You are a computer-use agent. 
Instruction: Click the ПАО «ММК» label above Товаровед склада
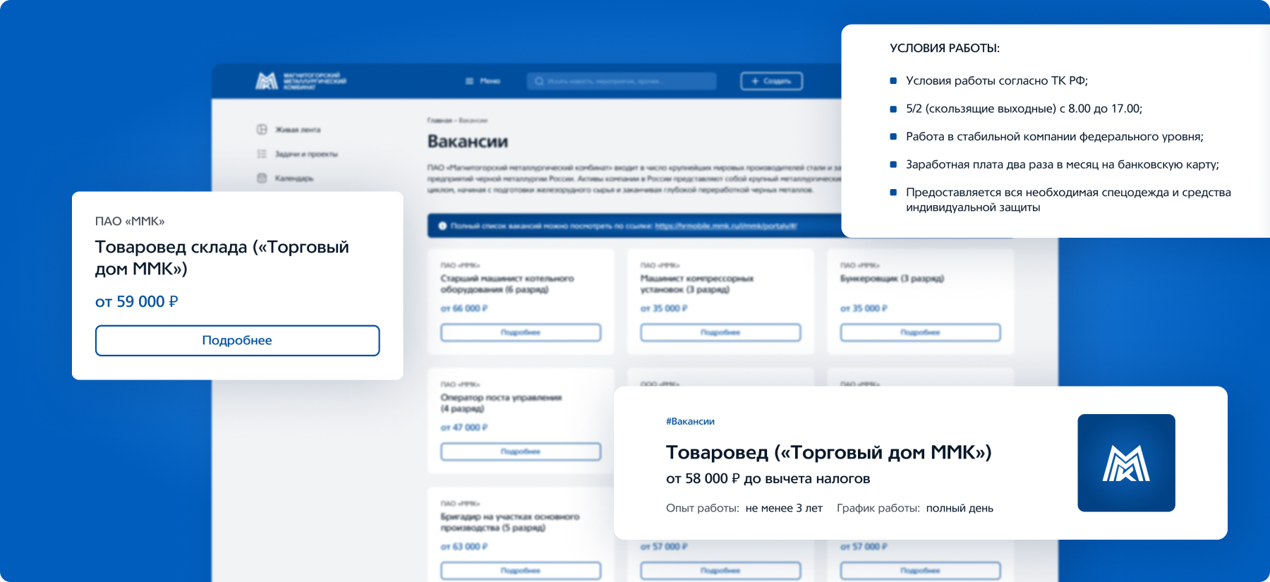coord(130,222)
